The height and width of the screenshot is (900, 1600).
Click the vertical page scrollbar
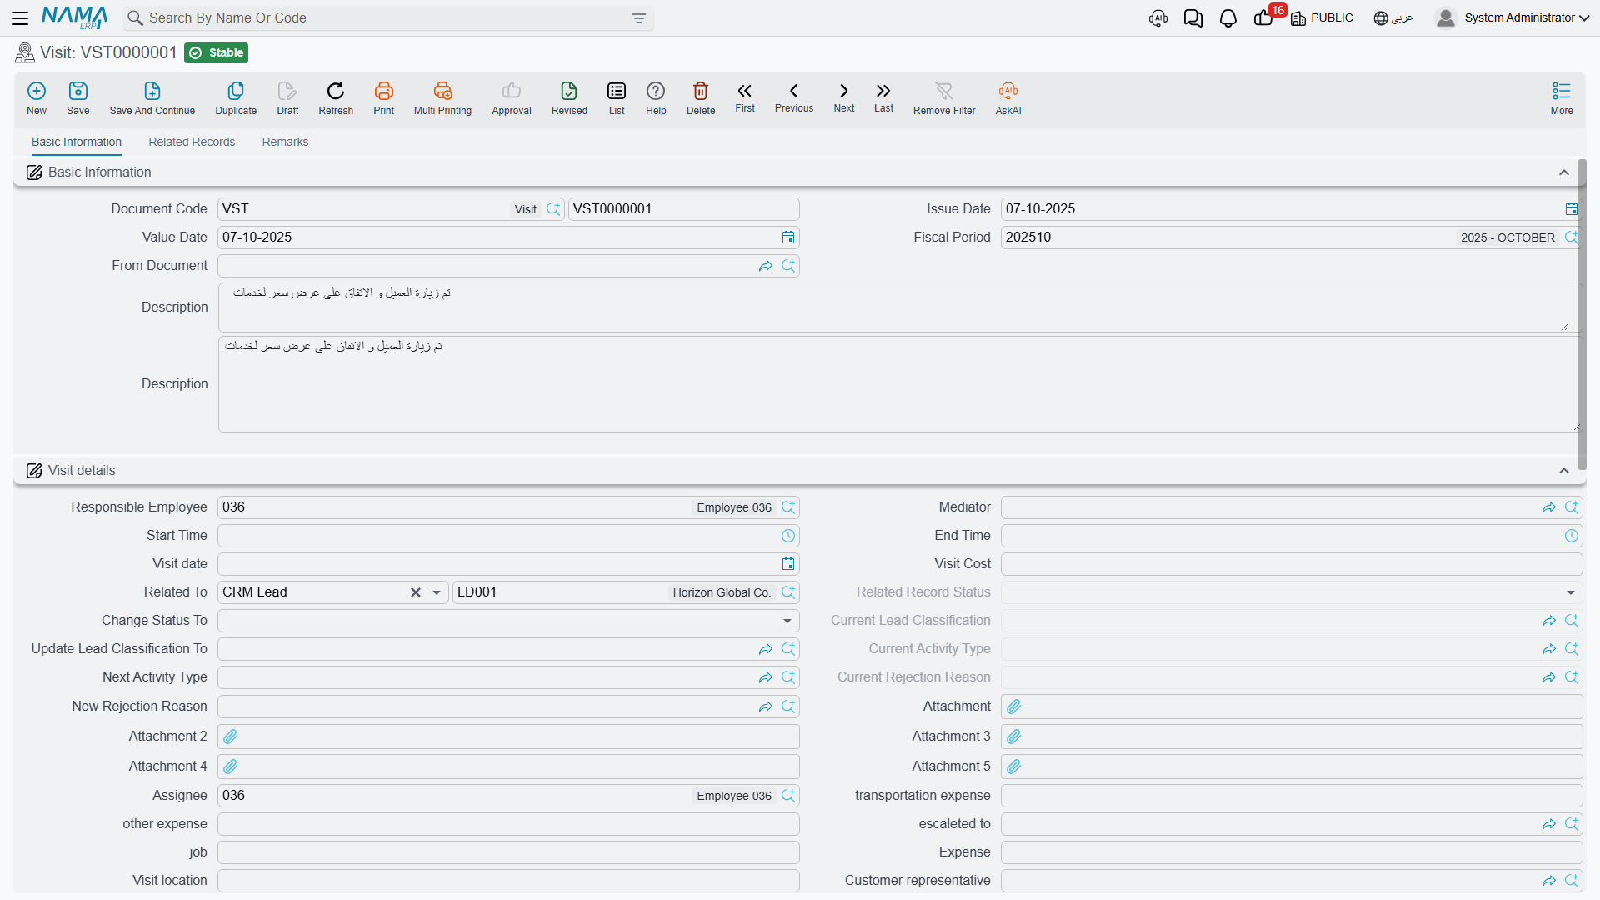[x=1582, y=317]
